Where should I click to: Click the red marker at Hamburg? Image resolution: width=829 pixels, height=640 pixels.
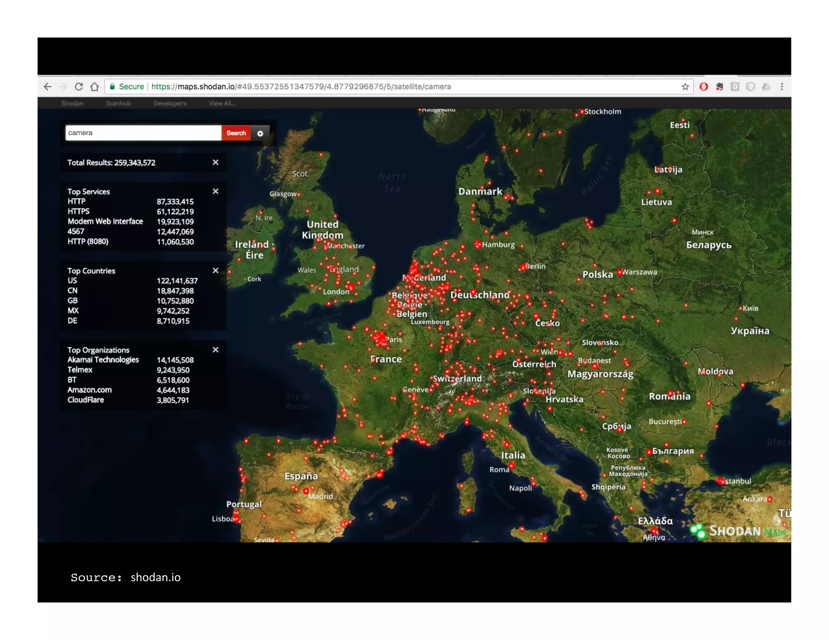pyautogui.click(x=478, y=244)
